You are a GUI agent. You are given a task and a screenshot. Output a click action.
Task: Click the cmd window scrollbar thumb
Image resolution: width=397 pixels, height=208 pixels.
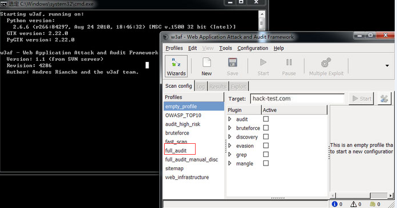coord(262,23)
